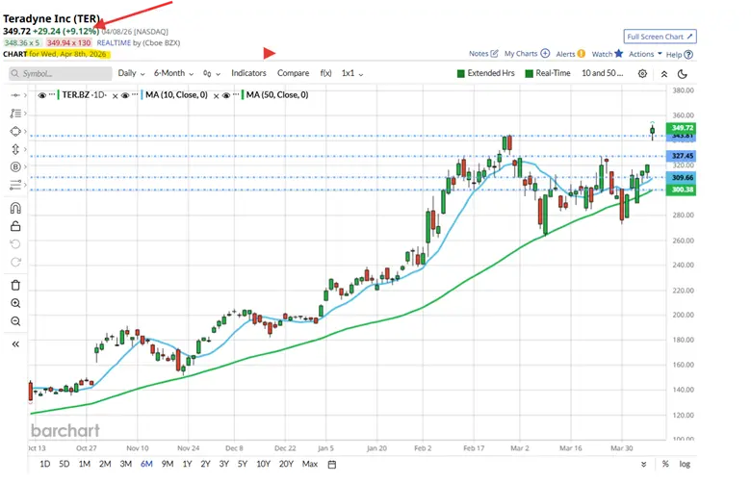Viewport: 751px width, 483px height.
Task: Click the Help question mark icon
Action: (688, 55)
